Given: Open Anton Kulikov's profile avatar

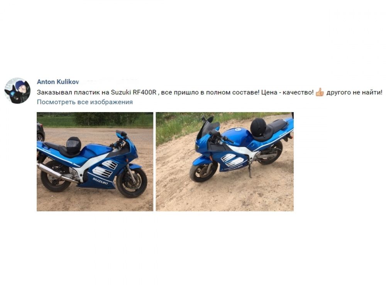Looking at the screenshot, I should tap(17, 91).
